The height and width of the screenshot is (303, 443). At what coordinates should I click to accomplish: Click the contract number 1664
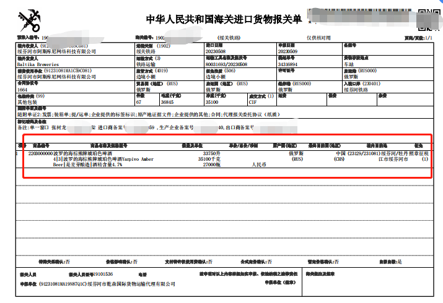[x=22, y=90]
